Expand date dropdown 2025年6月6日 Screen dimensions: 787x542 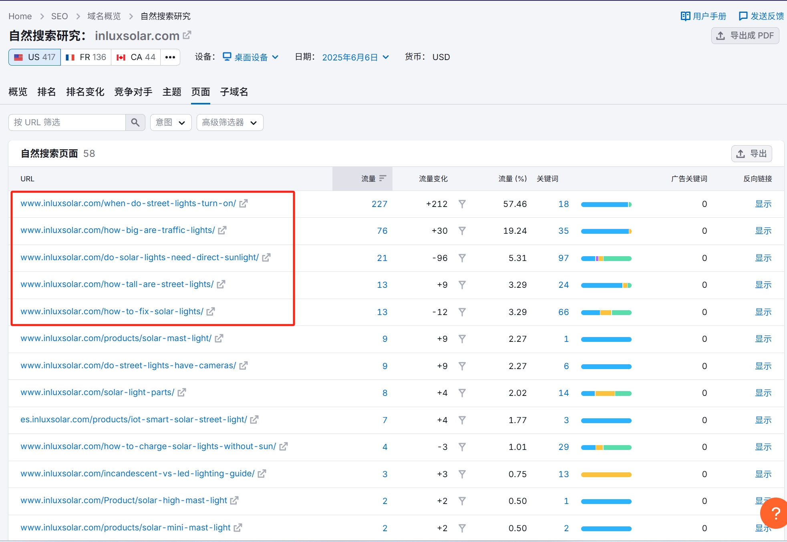[x=356, y=57]
